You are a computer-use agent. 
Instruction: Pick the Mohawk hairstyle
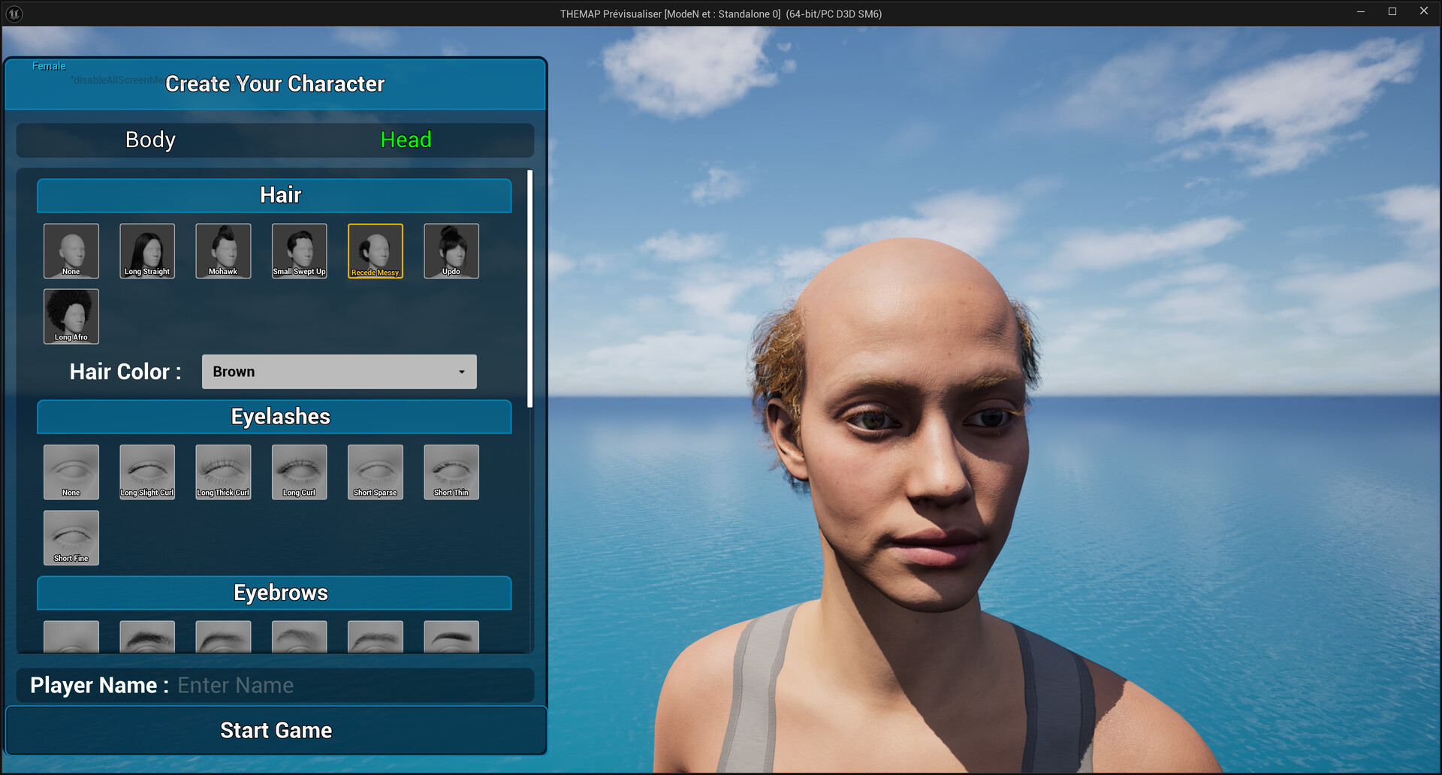(x=223, y=251)
